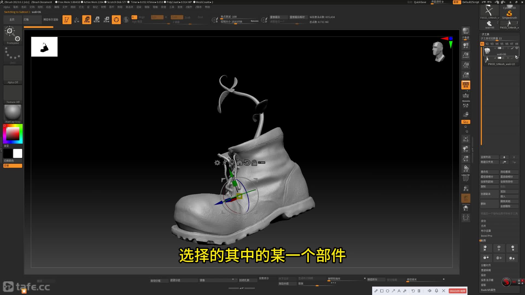The image size is (525, 295).
Task: Open the Transpose brush thumbnail
Action: click(x=13, y=35)
